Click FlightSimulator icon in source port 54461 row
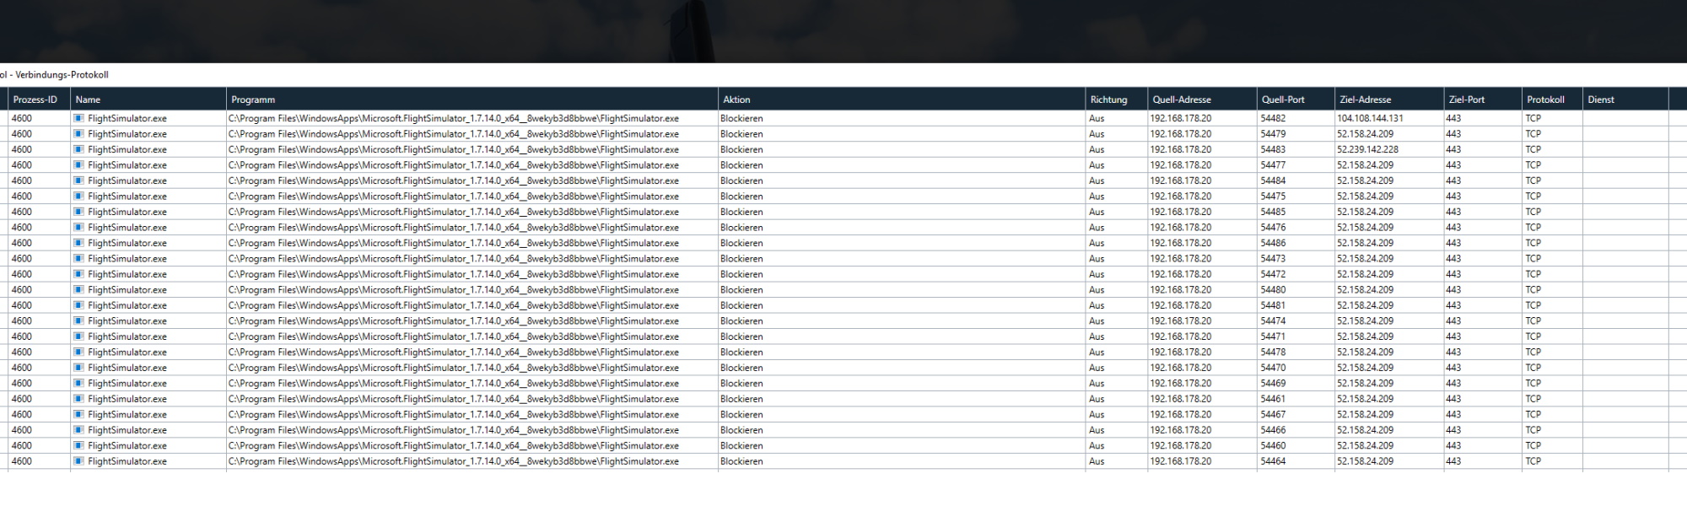Viewport: 1687px width, 506px height. 78,399
